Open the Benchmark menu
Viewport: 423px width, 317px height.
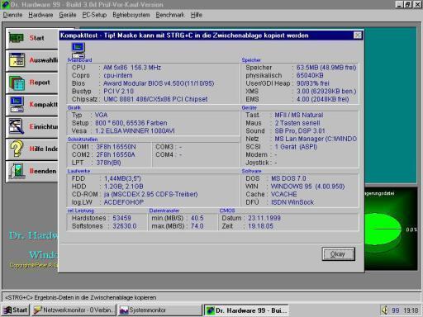[170, 15]
